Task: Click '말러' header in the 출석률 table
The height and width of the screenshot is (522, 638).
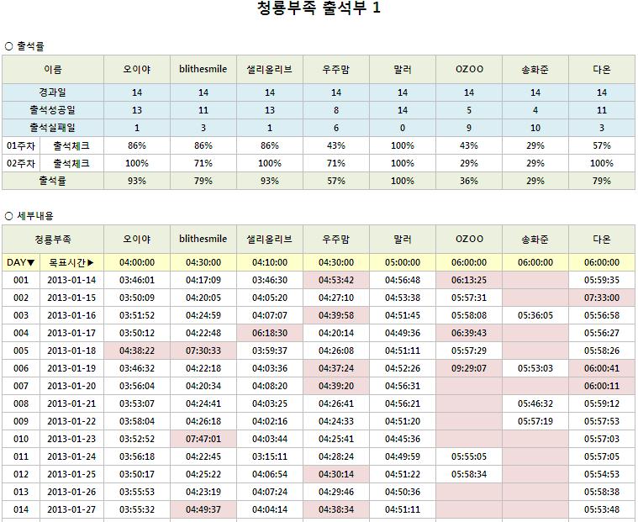Action: click(x=403, y=70)
